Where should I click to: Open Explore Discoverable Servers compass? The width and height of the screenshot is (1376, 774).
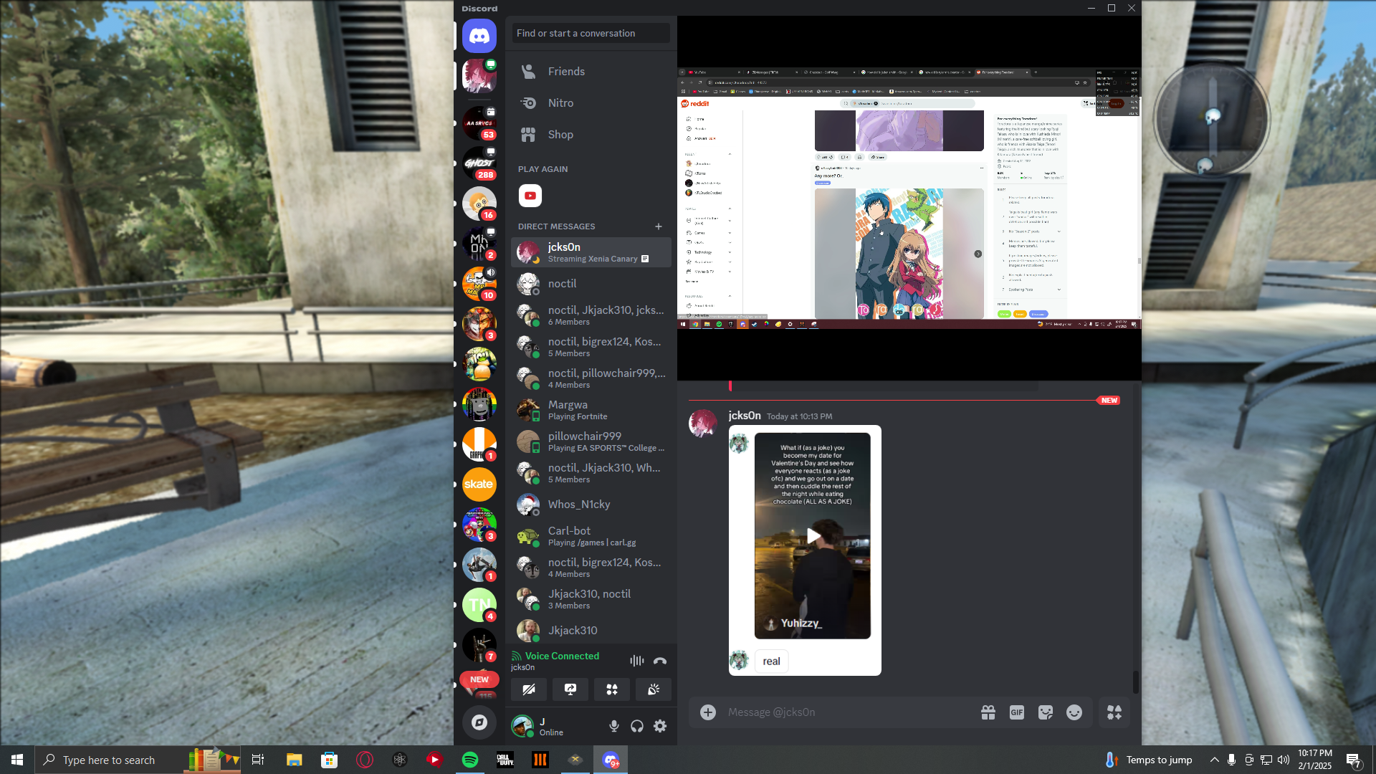pos(479,722)
